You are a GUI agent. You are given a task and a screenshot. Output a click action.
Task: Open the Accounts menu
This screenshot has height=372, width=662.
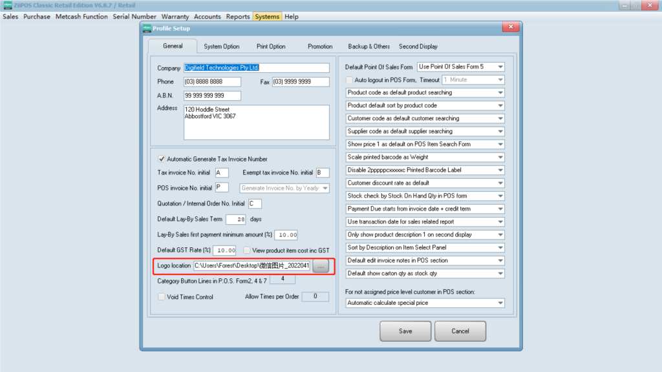[x=208, y=16]
